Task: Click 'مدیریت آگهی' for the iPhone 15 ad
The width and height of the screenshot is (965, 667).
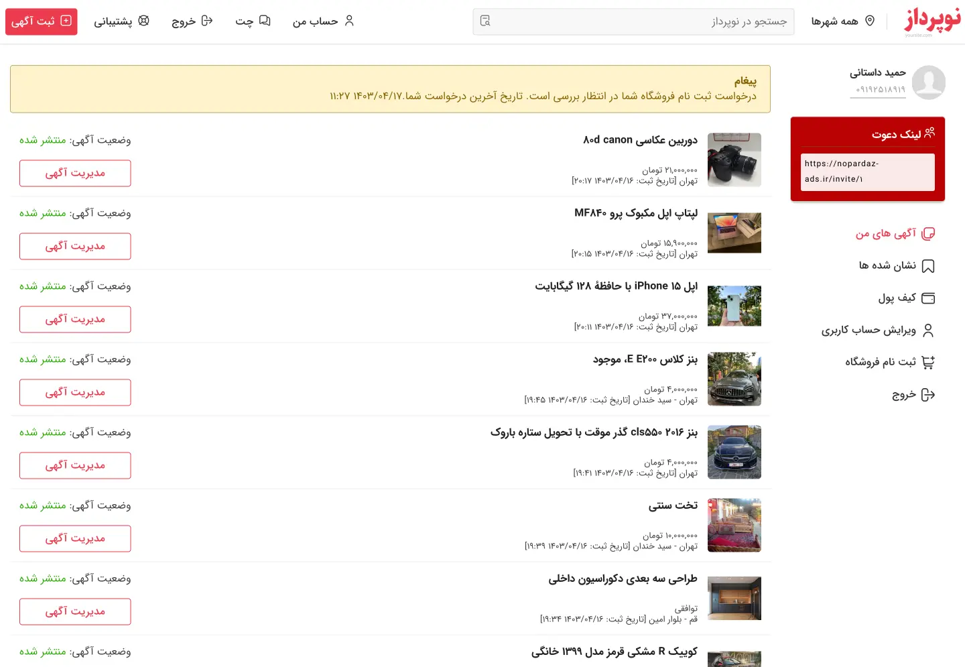Action: [x=75, y=320]
